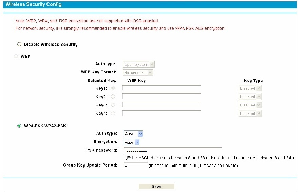Expand the Key4 Key Type dropdown
298x192 pixels.
point(250,114)
